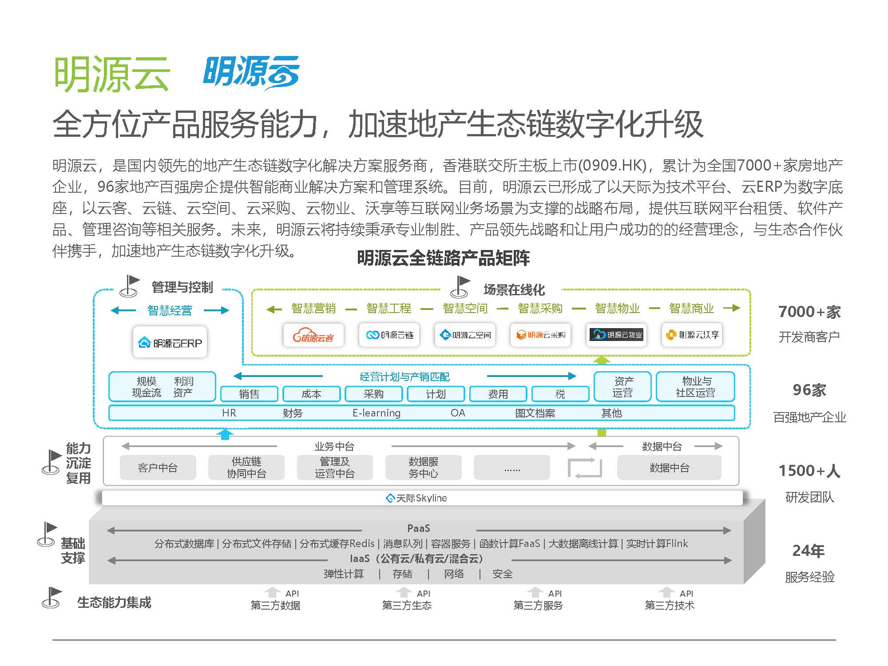The width and height of the screenshot is (888, 666).
Task: Click the blue 明源云 logo
Action: 251,72
